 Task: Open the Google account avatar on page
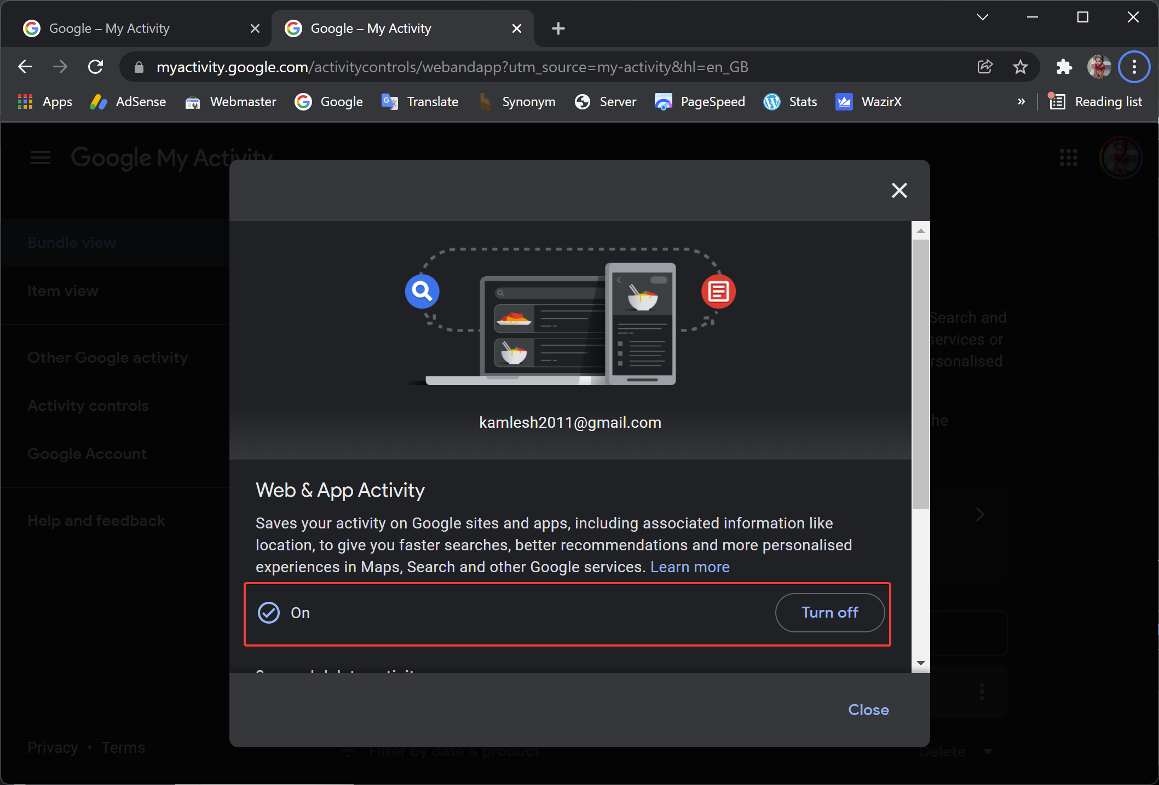pos(1121,158)
